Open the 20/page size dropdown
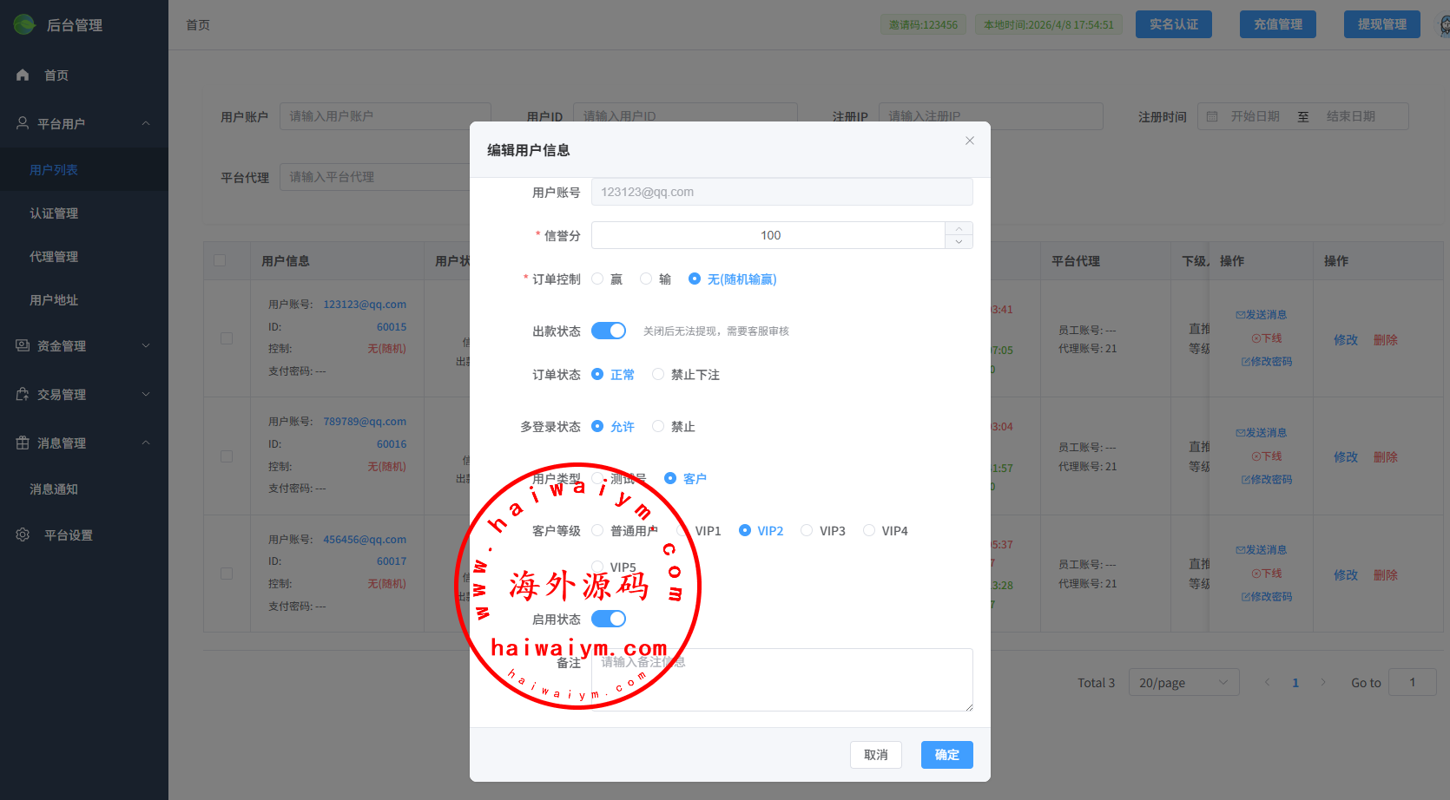 1183,683
